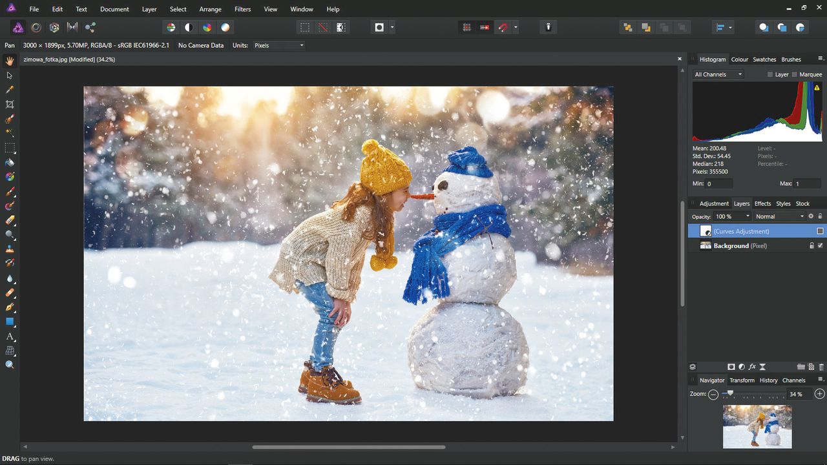Select the Pen tool
Image resolution: width=827 pixels, height=465 pixels.
click(x=10, y=307)
